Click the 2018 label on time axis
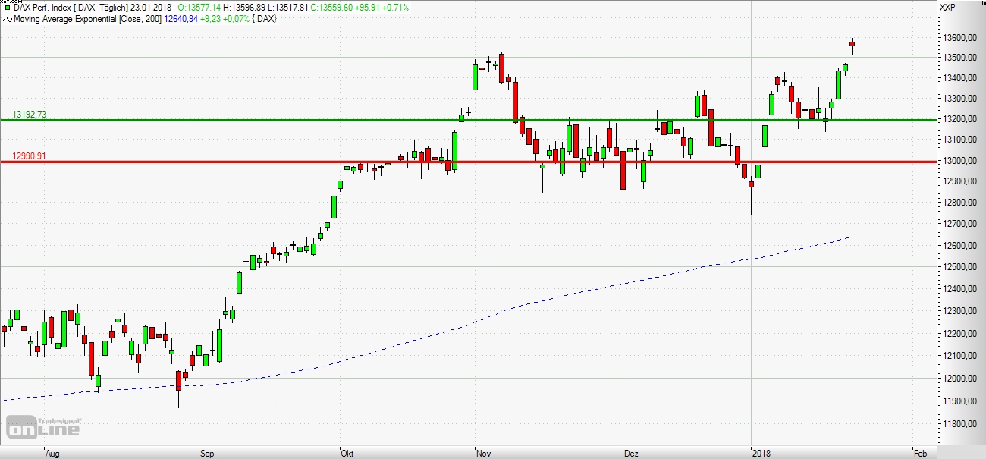The width and height of the screenshot is (986, 459). (761, 453)
